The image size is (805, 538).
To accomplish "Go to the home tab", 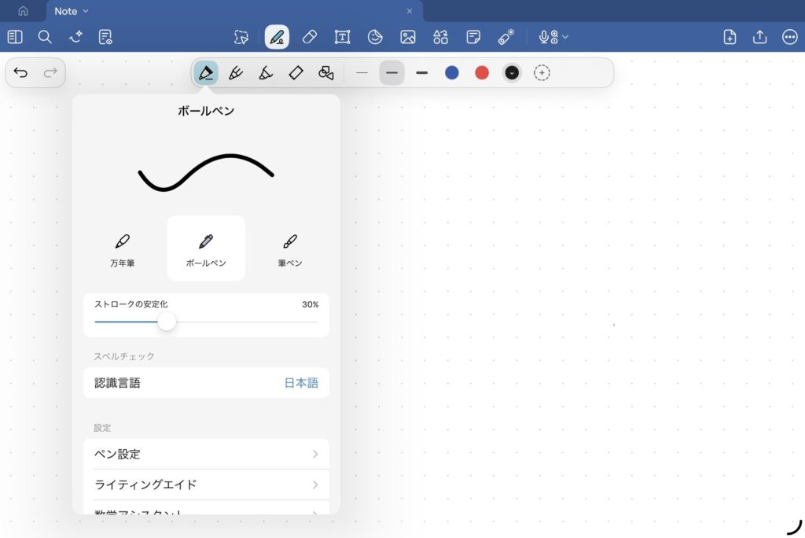I will click(x=23, y=11).
